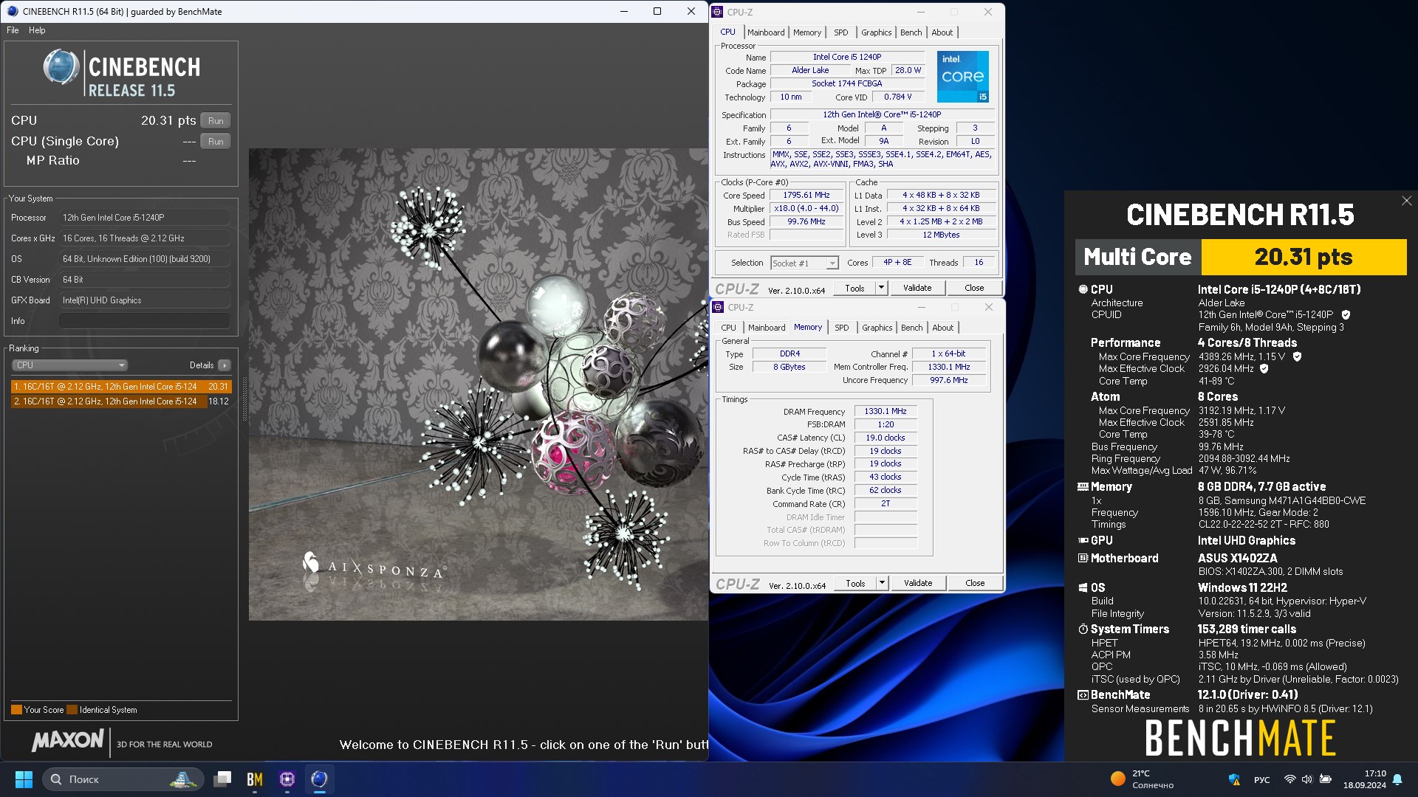This screenshot has height=797, width=1418.
Task: Click the rendered Cinebench scene image
Action: tap(479, 384)
